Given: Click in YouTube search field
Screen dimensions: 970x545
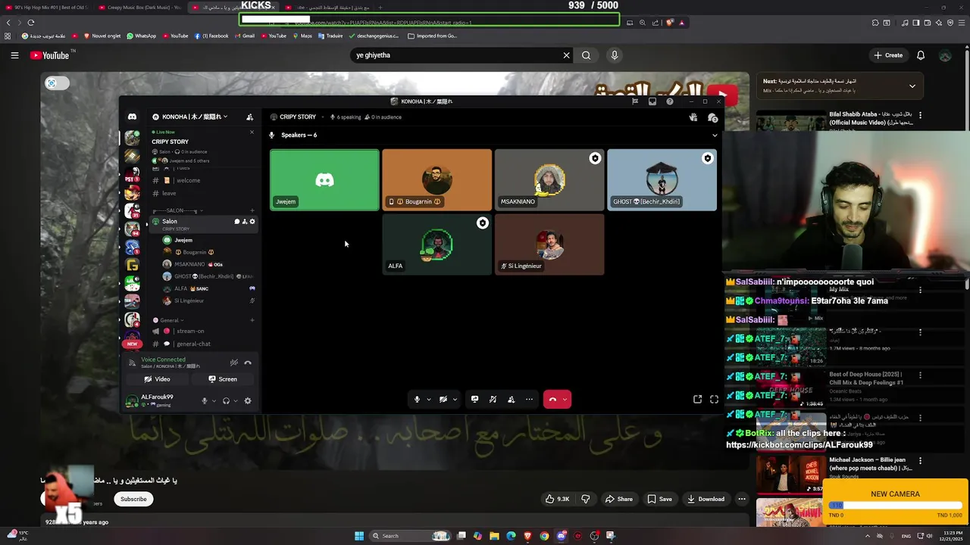Looking at the screenshot, I should coord(457,55).
